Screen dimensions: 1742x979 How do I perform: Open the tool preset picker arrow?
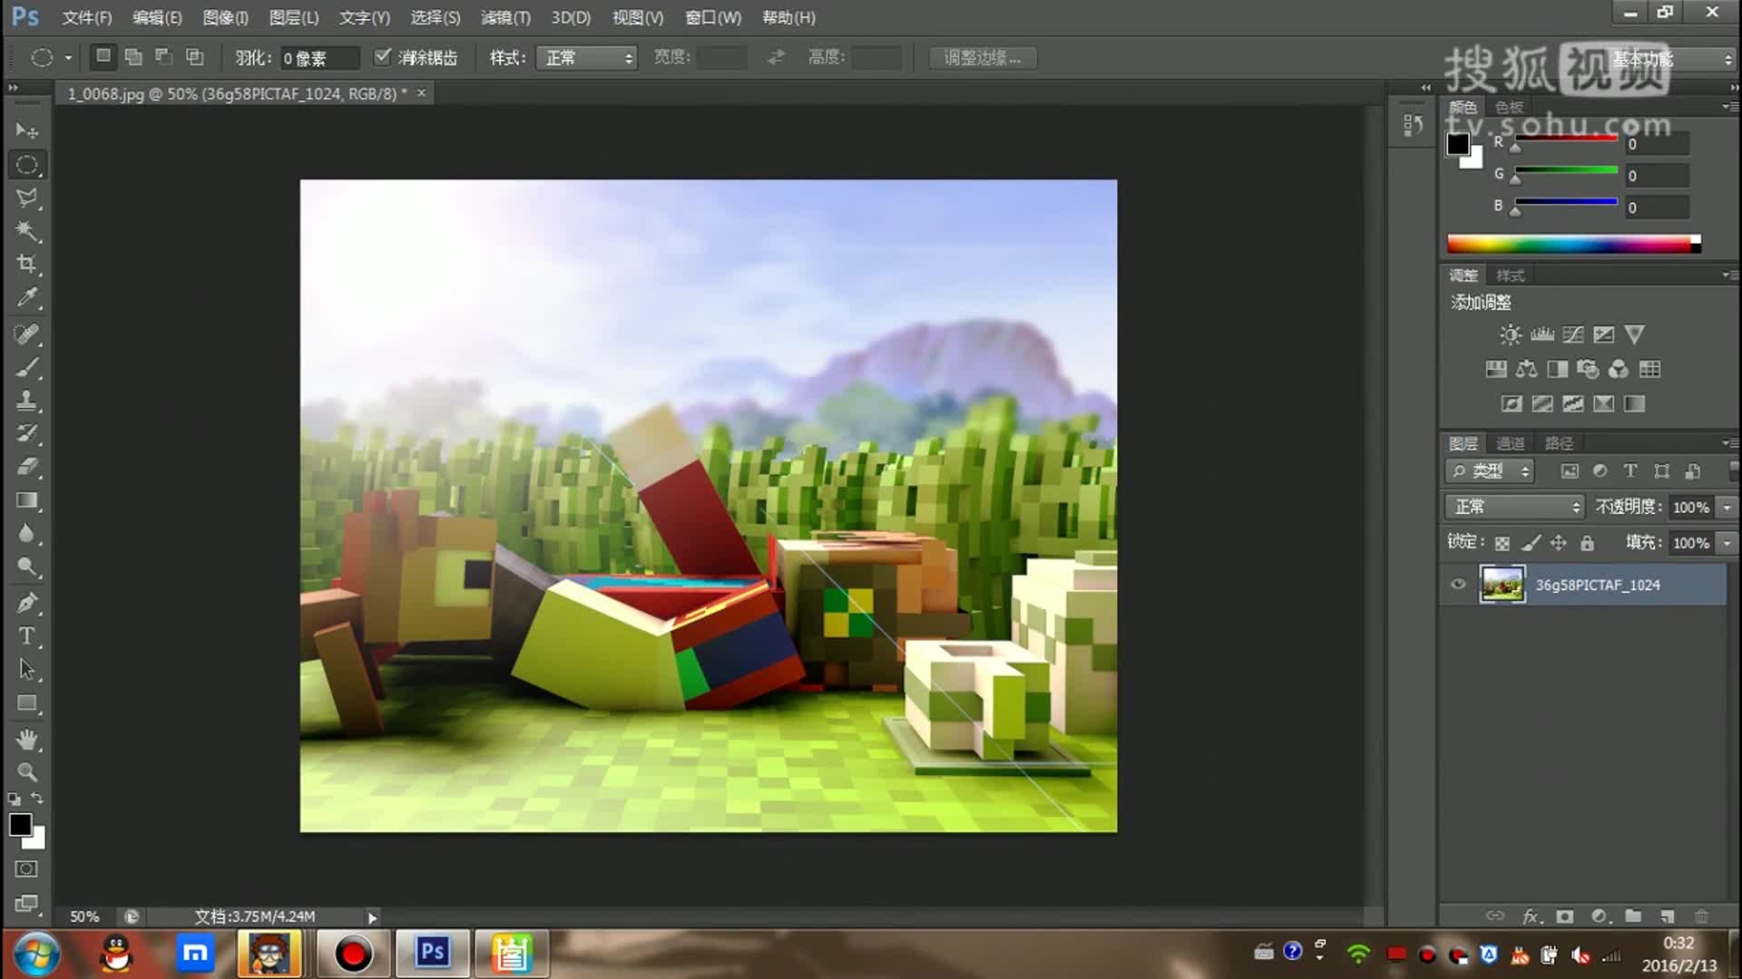point(68,58)
